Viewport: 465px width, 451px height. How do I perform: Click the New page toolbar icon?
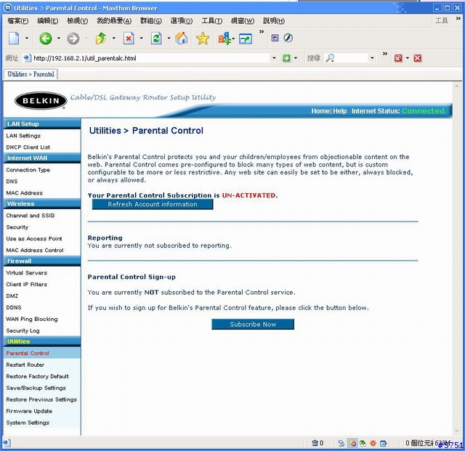(14, 38)
